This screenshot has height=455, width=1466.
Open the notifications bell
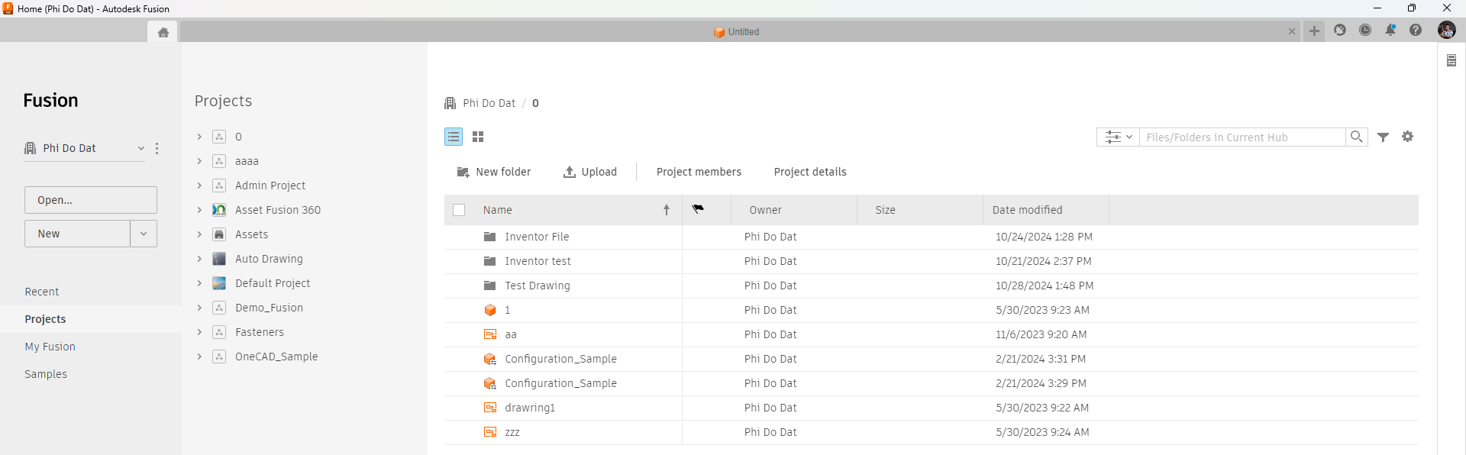(1390, 30)
